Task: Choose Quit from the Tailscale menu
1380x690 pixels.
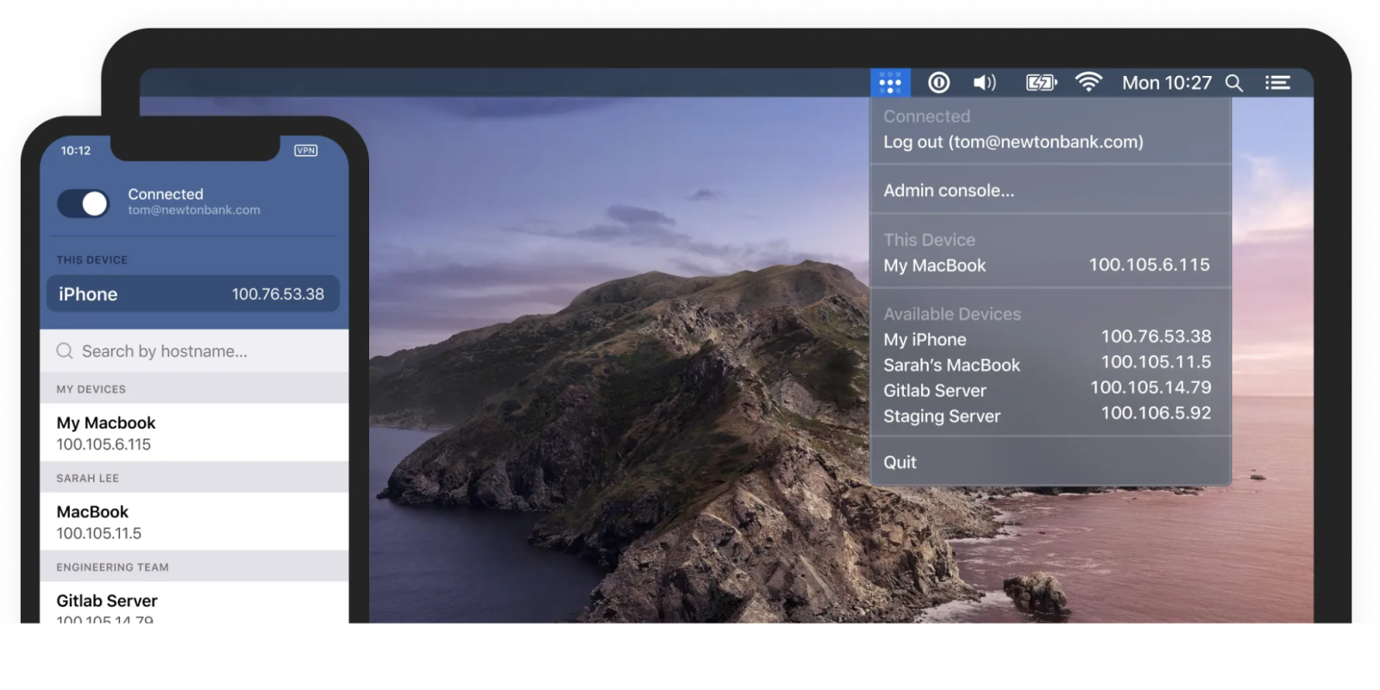Action: 900,462
